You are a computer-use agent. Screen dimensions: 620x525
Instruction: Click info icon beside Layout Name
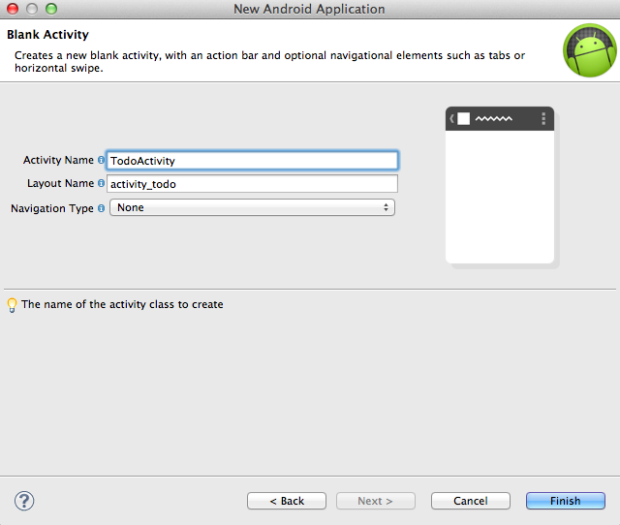point(101,183)
